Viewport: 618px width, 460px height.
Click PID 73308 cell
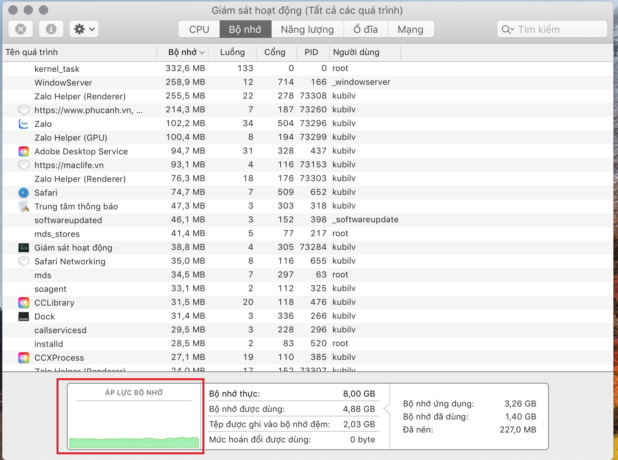313,96
